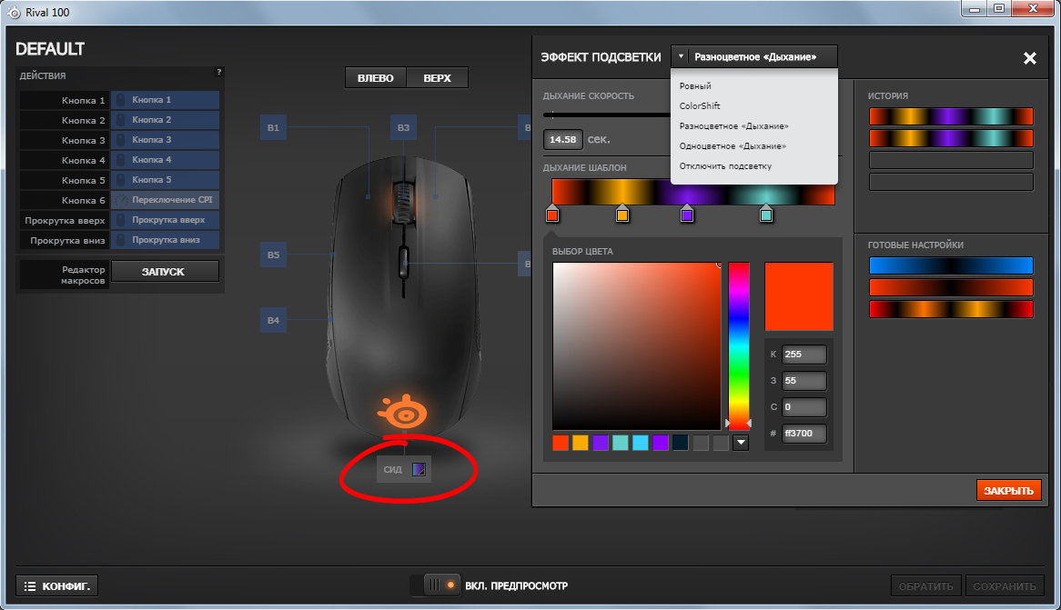This screenshot has height=610, width=1061.
Task: Apply the blue gradient preset in ГОТОВЫЕ НАСТРОЙКИ
Action: click(x=951, y=265)
